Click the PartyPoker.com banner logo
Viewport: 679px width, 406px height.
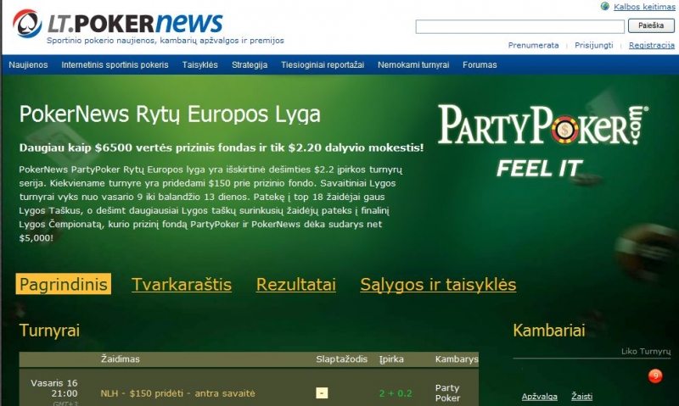click(x=543, y=125)
